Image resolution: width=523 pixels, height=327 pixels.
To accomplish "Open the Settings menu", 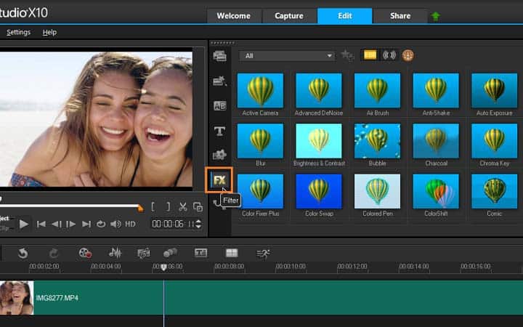I will [x=18, y=33].
